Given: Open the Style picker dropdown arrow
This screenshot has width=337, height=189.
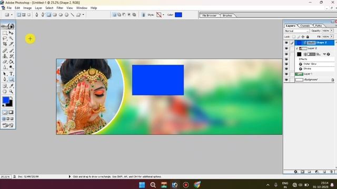Looking at the screenshot, I should click(x=163, y=15).
